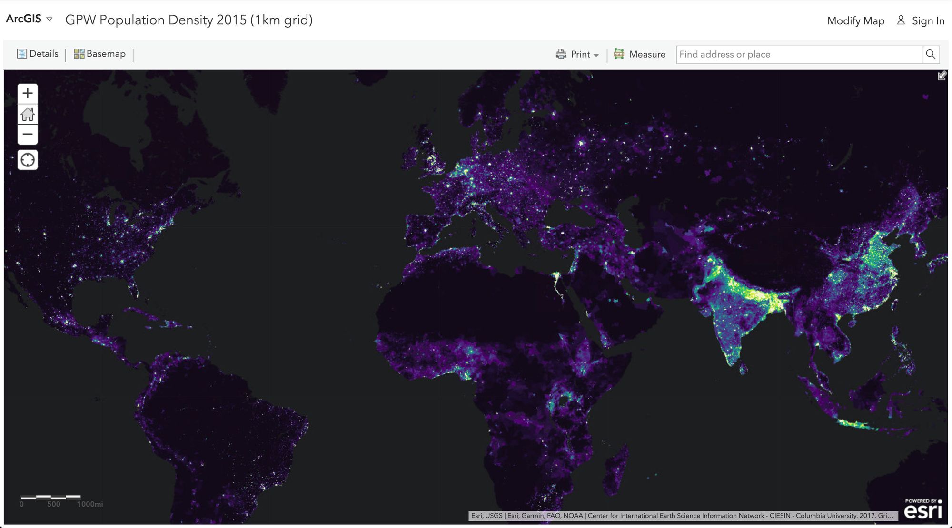This screenshot has width=952, height=528.
Task: Click the Measure button label
Action: click(x=647, y=54)
